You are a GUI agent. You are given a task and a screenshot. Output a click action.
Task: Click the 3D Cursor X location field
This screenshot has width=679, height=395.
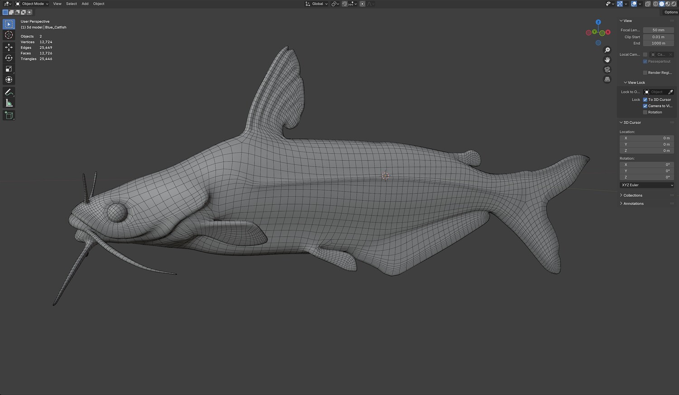pos(646,138)
